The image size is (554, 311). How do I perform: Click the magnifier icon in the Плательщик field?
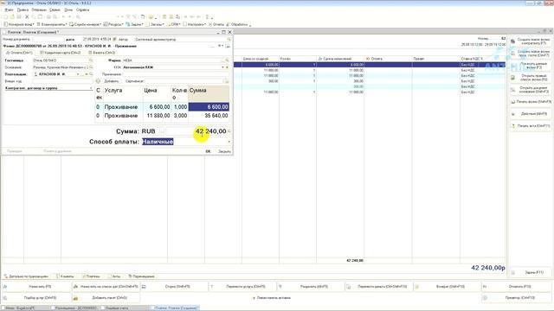pyautogui.click(x=91, y=74)
